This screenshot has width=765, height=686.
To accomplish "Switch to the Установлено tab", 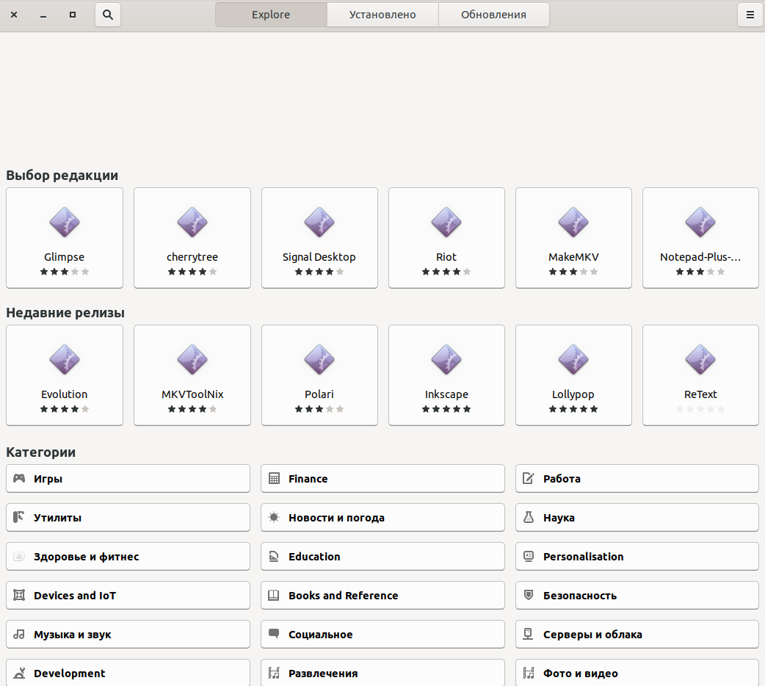I will point(382,15).
